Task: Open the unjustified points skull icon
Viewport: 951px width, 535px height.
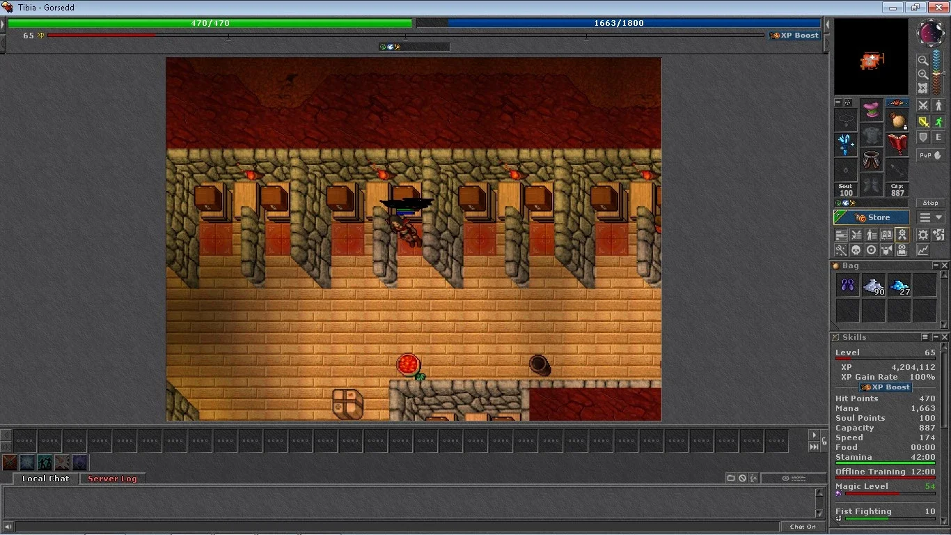Action: pos(856,250)
